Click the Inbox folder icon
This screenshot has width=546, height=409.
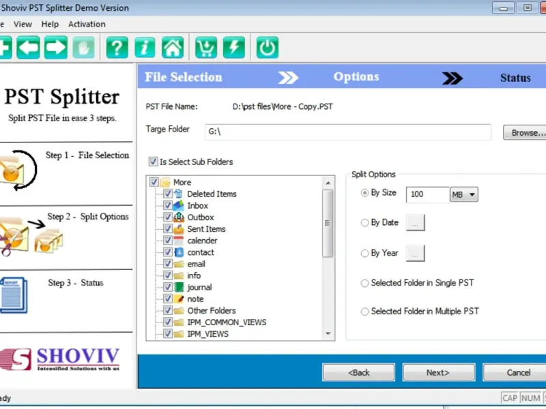[178, 205]
